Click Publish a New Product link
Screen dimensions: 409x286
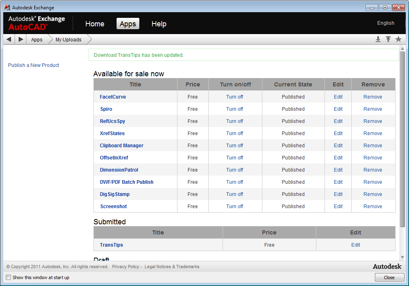(34, 65)
